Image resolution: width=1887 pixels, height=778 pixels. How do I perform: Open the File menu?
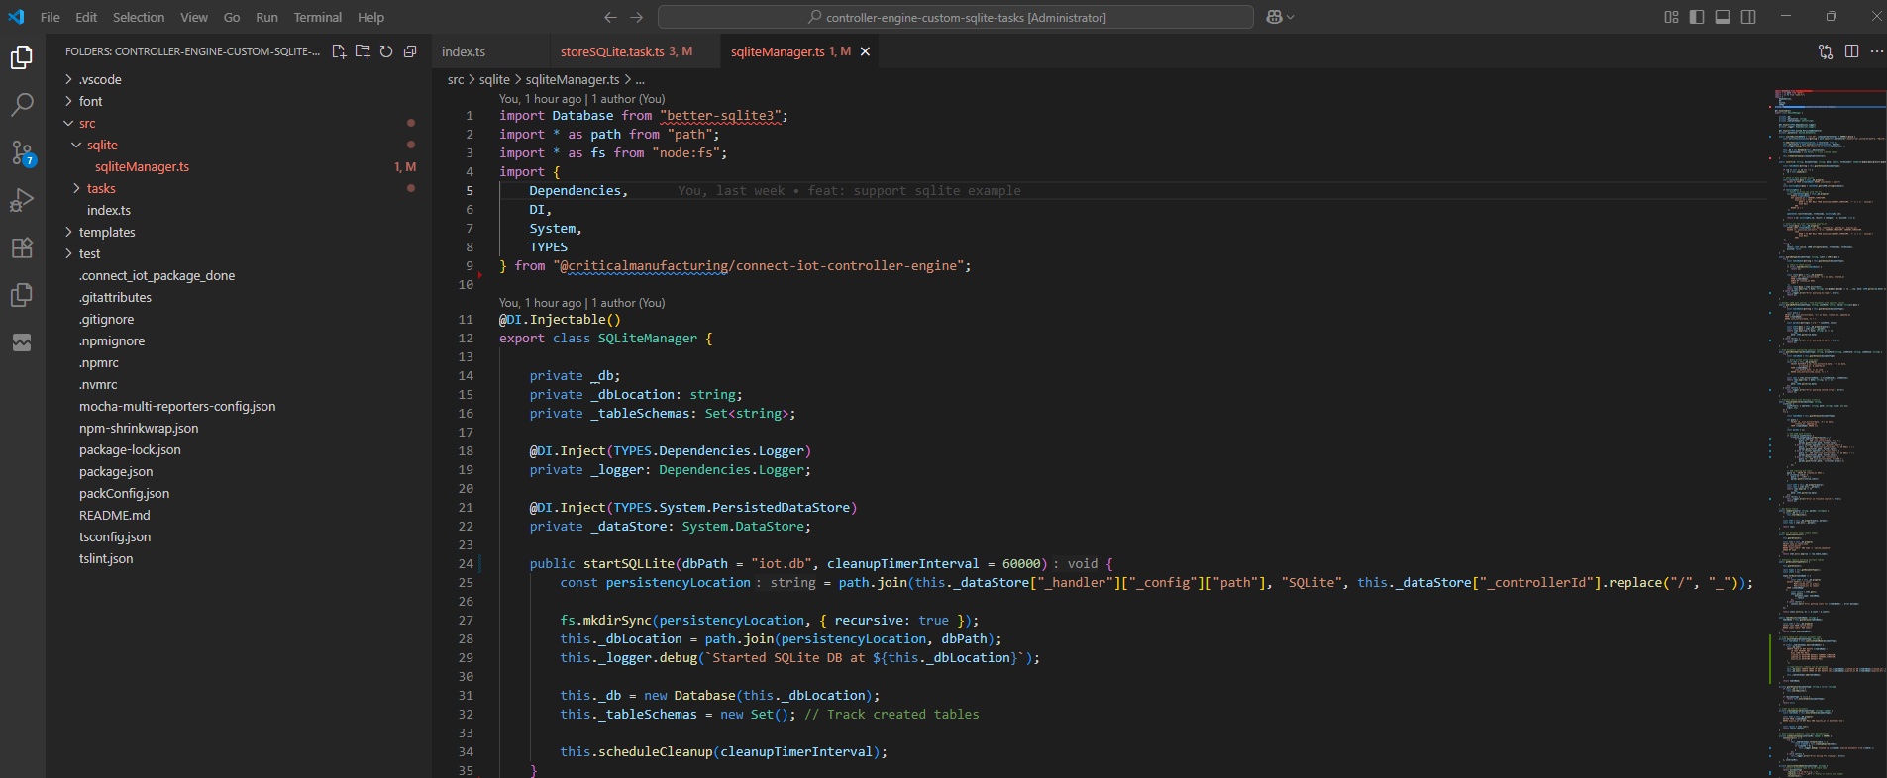[x=50, y=17]
